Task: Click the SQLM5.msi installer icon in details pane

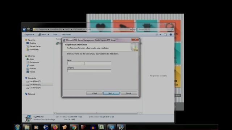Action: [x=28, y=118]
